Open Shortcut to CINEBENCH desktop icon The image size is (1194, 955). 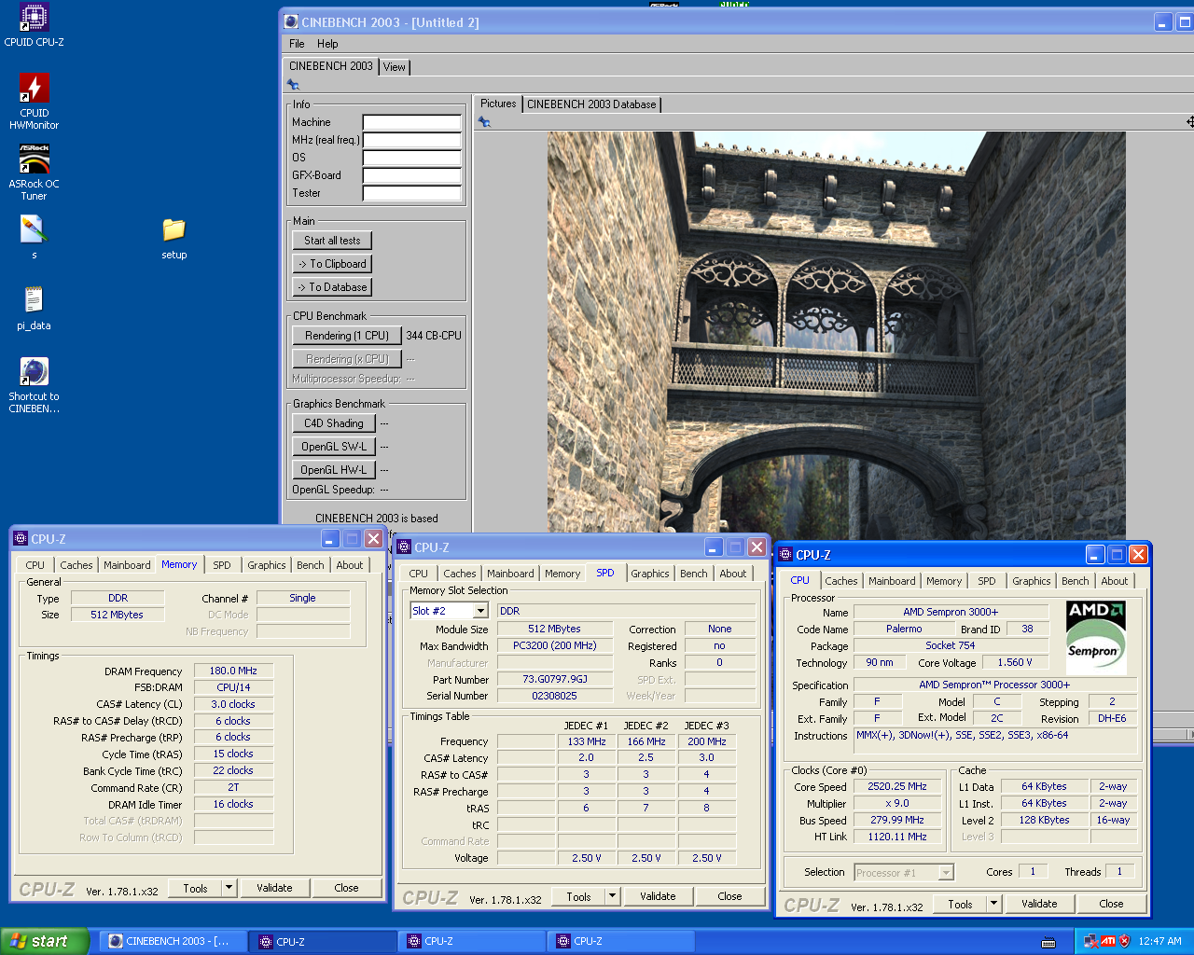click(35, 385)
